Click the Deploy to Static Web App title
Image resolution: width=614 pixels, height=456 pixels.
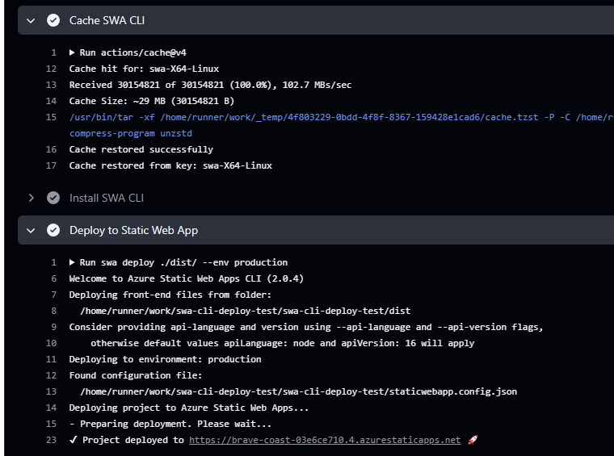(x=133, y=230)
